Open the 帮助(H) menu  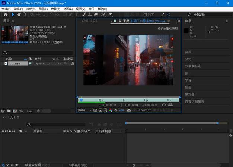coord(102,9)
